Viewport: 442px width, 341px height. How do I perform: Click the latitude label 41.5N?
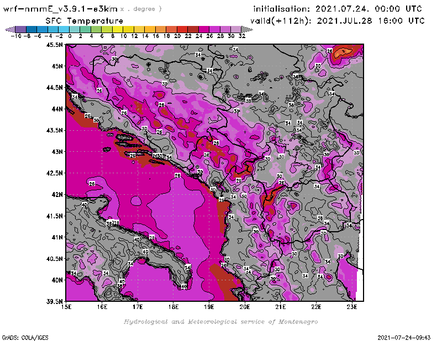click(x=54, y=216)
